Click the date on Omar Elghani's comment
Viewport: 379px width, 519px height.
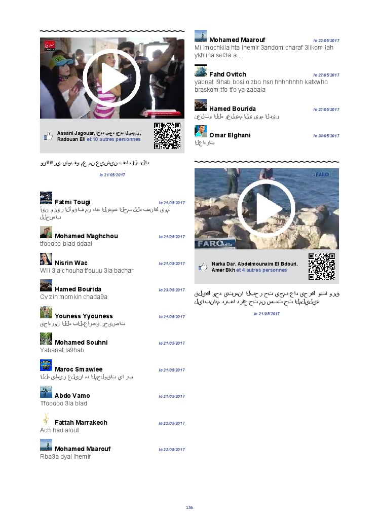pos(326,136)
